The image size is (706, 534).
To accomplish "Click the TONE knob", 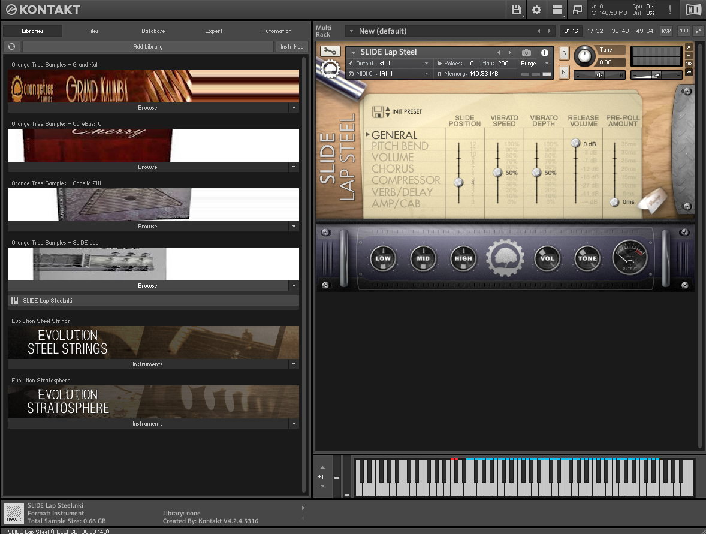I will click(x=587, y=258).
